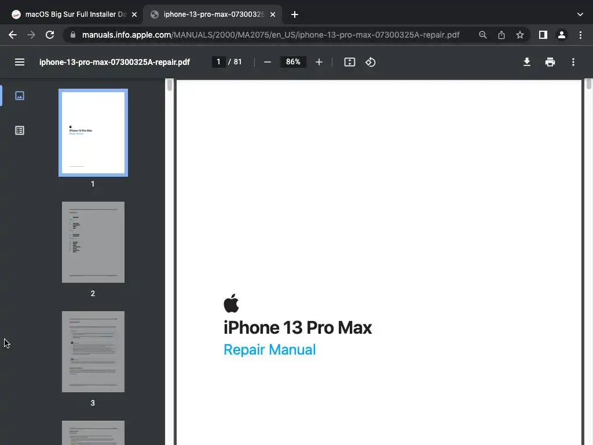The width and height of the screenshot is (593, 445).
Task: Show thumbnails view in sidebar
Action: pos(20,96)
